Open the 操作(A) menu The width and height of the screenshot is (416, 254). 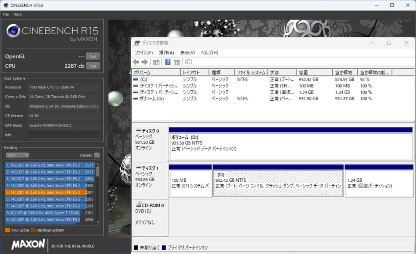point(166,53)
